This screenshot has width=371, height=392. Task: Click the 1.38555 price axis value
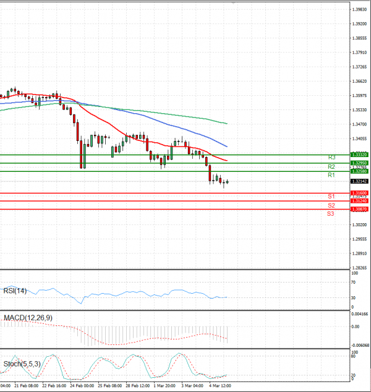359,38
